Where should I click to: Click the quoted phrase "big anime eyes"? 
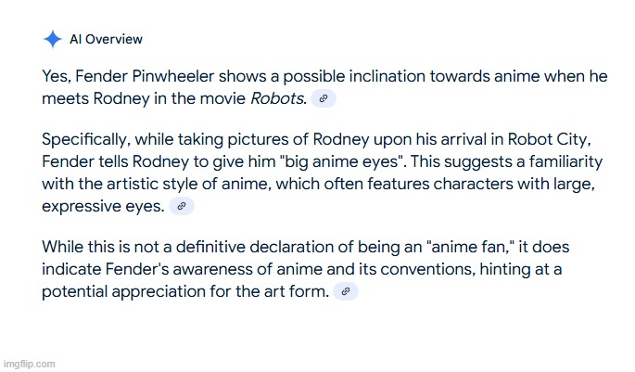(x=343, y=161)
